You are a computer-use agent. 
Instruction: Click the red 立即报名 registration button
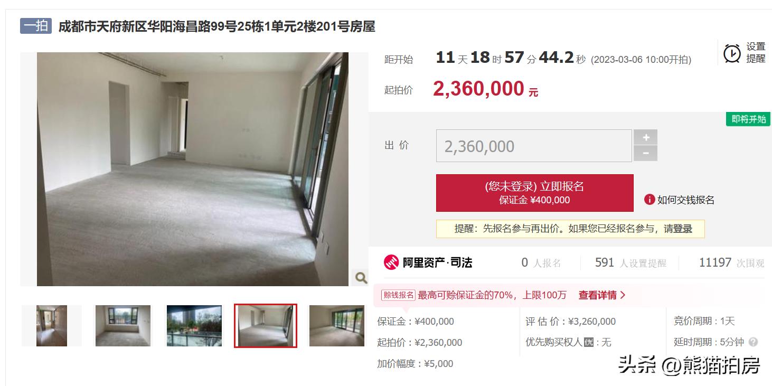click(x=534, y=193)
